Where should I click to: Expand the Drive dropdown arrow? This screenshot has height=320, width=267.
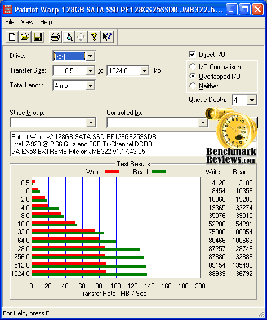pos(90,56)
